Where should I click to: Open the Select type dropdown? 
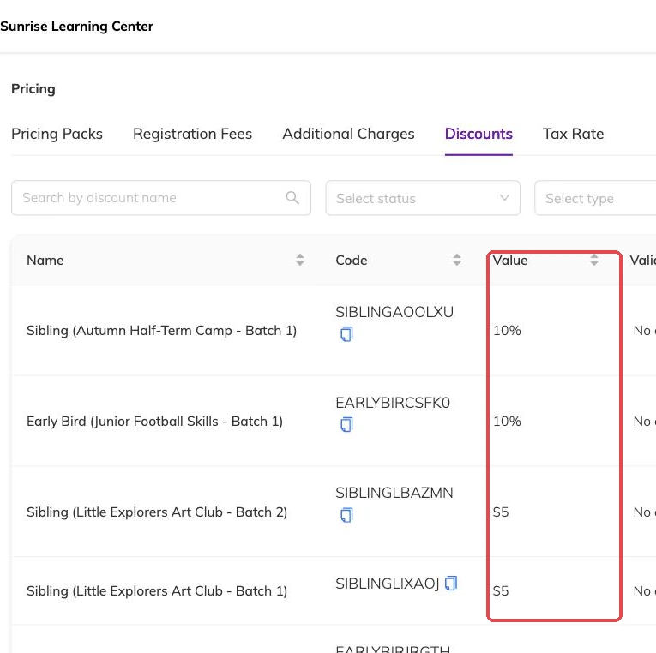click(x=595, y=198)
